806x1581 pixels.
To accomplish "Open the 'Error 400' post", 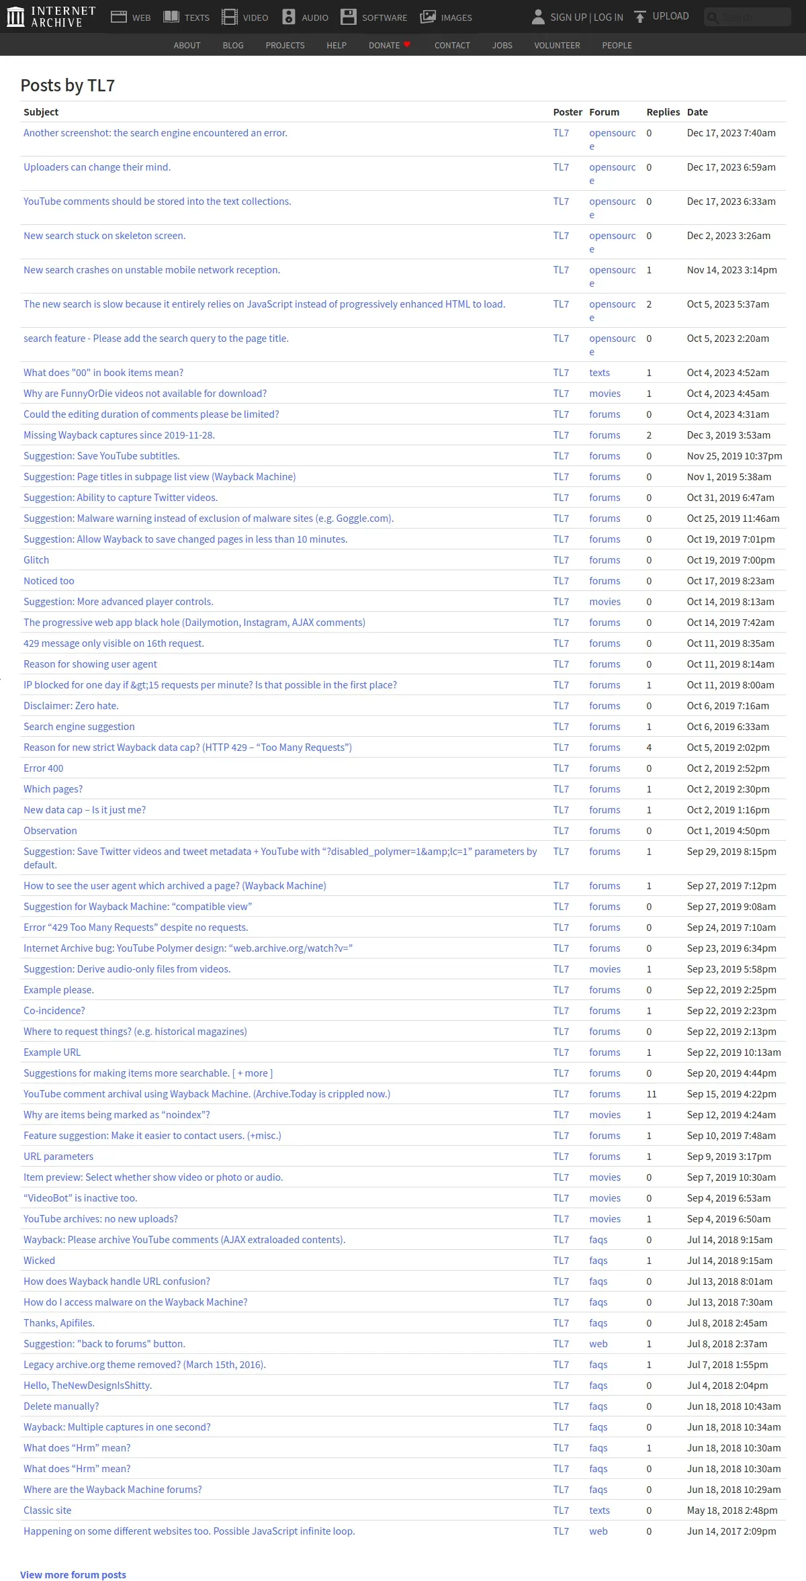I will click(44, 768).
